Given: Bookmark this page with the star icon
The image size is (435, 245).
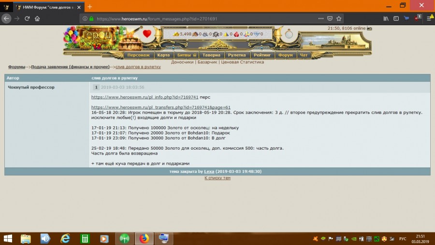Looking at the screenshot, I should pyautogui.click(x=339, y=18).
